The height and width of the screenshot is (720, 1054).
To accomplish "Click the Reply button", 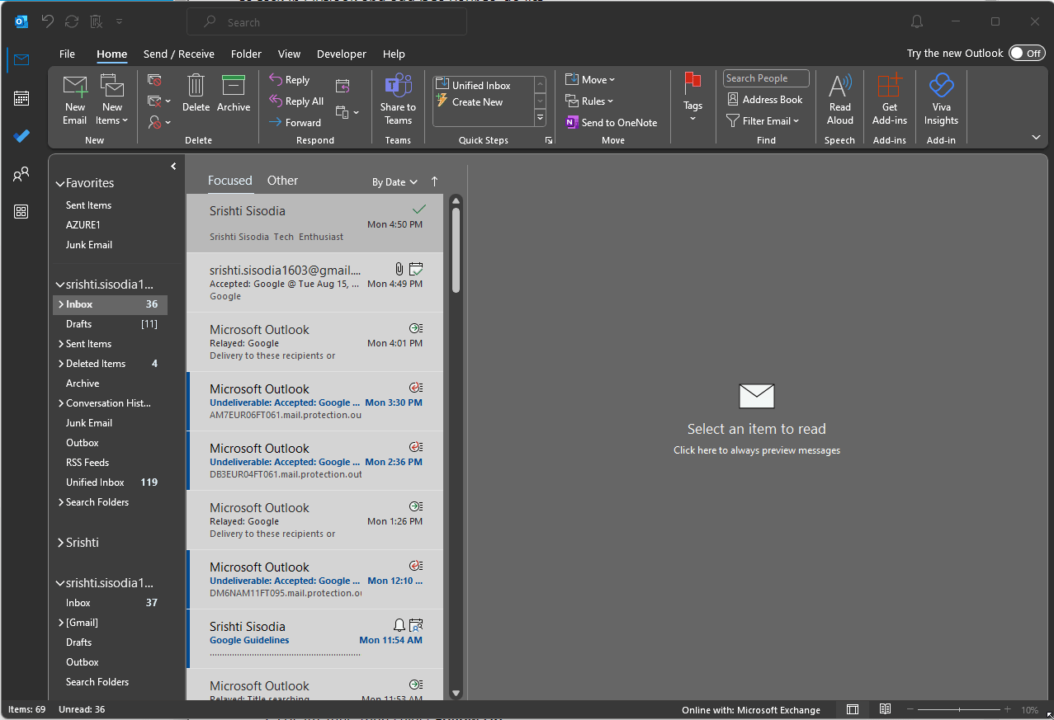I will 290,80.
